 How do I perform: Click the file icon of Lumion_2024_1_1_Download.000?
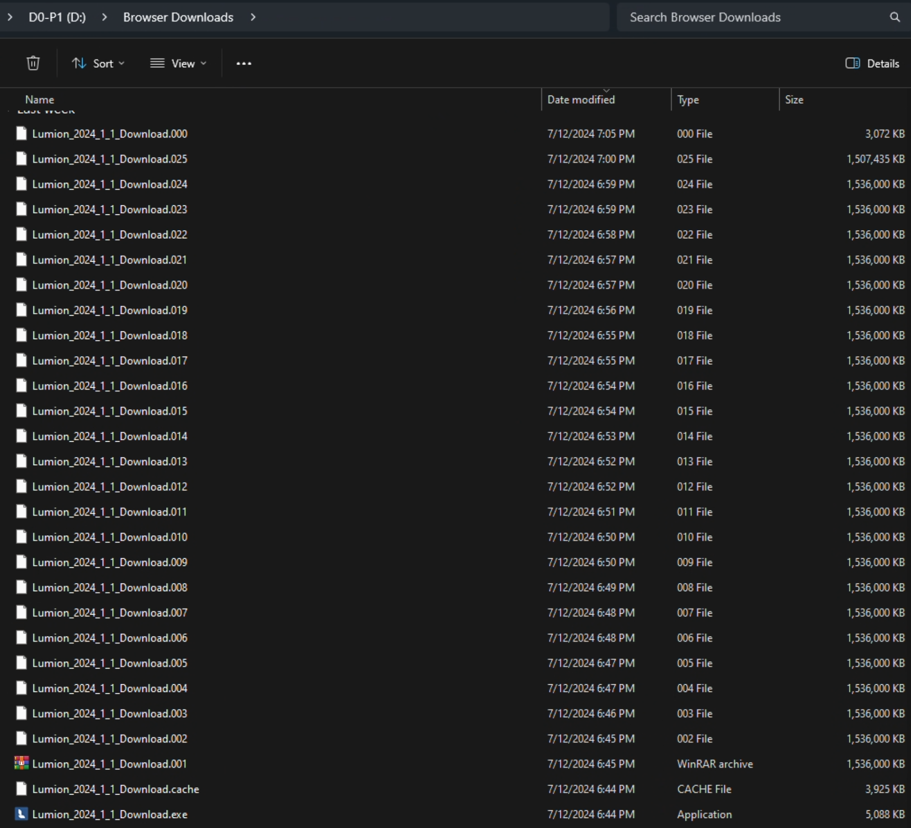(21, 134)
